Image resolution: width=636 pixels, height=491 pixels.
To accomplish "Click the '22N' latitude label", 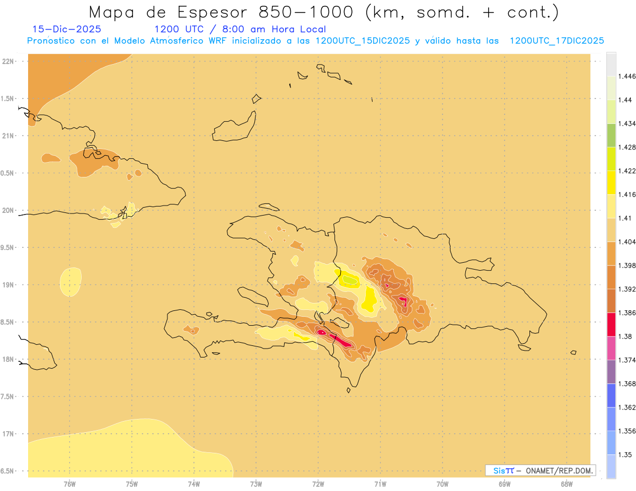I will pyautogui.click(x=8, y=61).
